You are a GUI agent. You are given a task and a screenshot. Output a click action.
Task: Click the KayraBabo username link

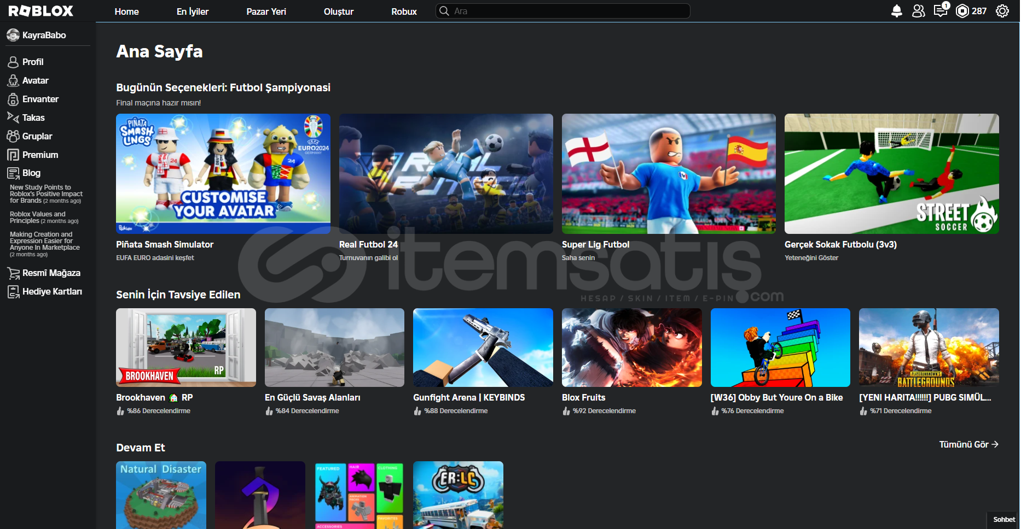44,35
